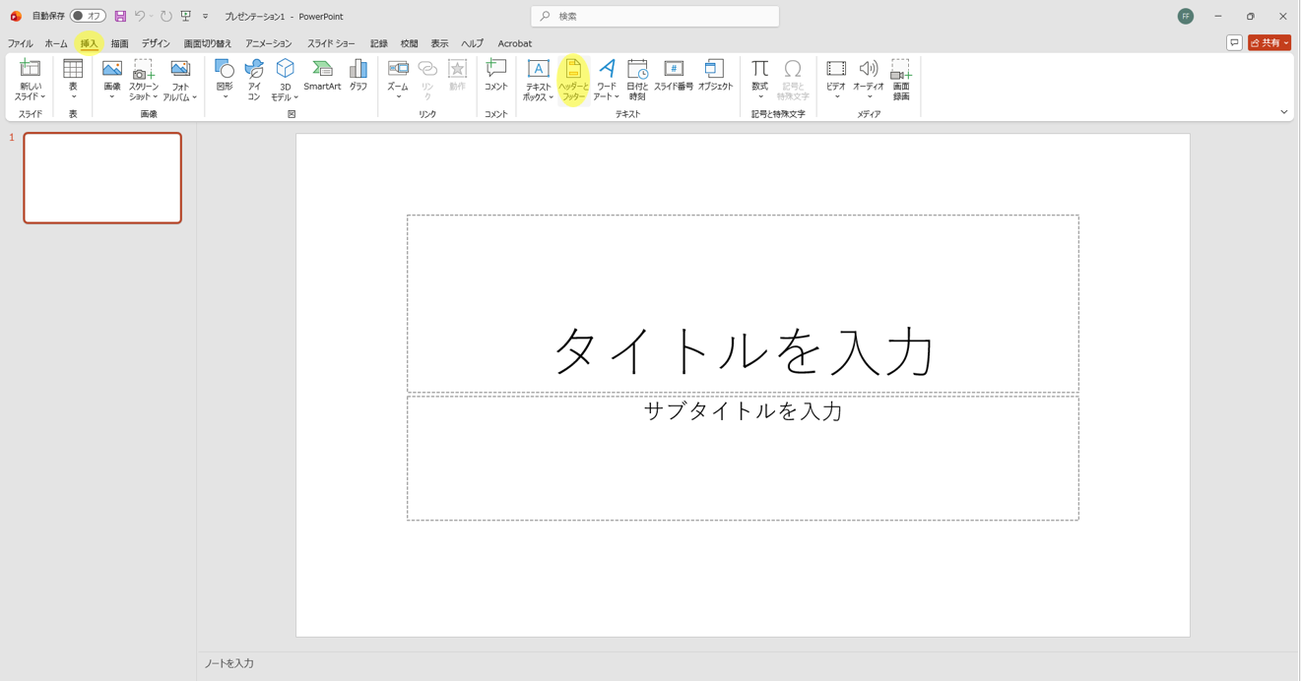Open the デザイン tab

coord(156,43)
